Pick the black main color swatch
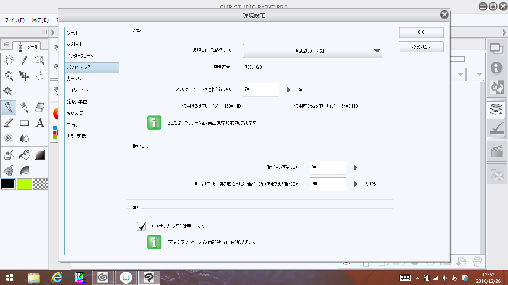 click(x=8, y=184)
